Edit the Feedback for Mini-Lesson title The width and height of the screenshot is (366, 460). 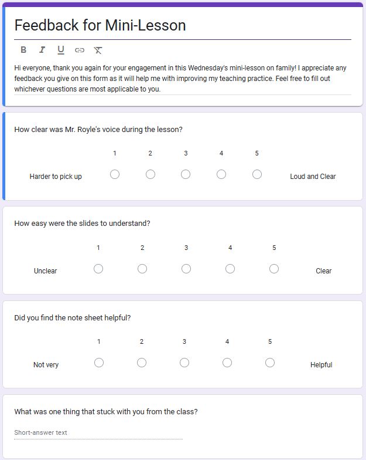tap(183, 25)
